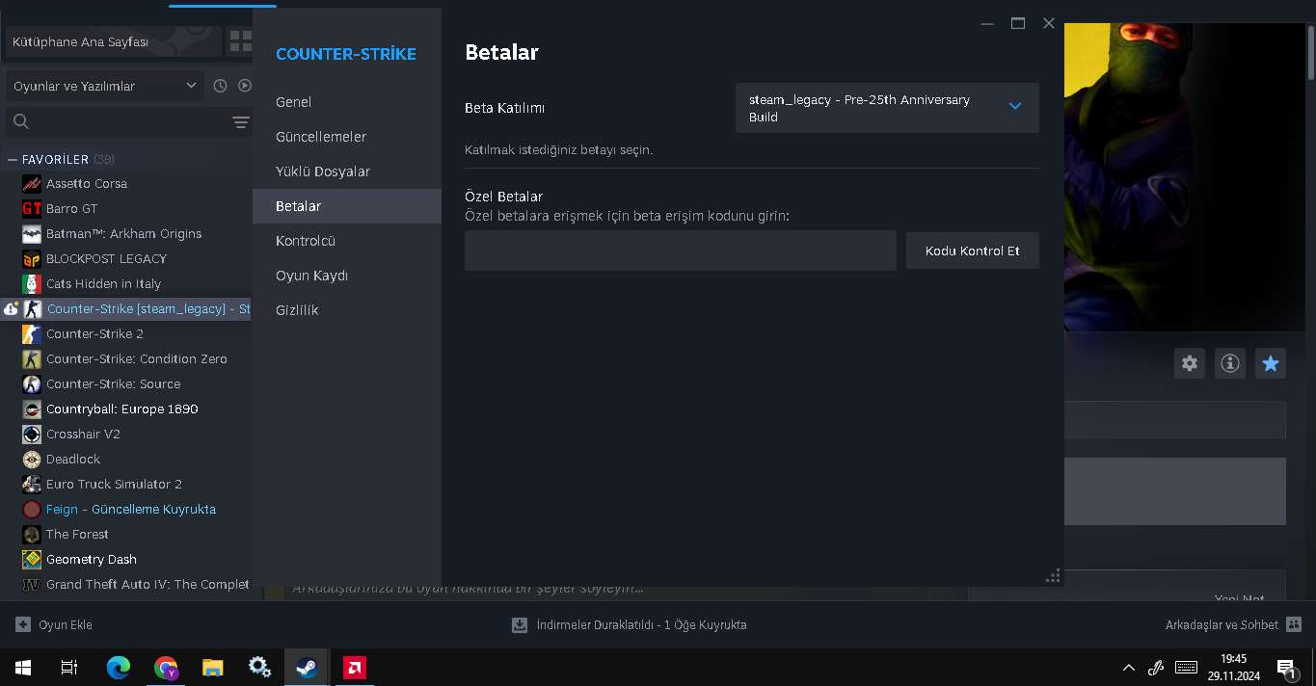The height and width of the screenshot is (686, 1316).
Task: Open Chrome from the taskbar
Action: pos(166,667)
